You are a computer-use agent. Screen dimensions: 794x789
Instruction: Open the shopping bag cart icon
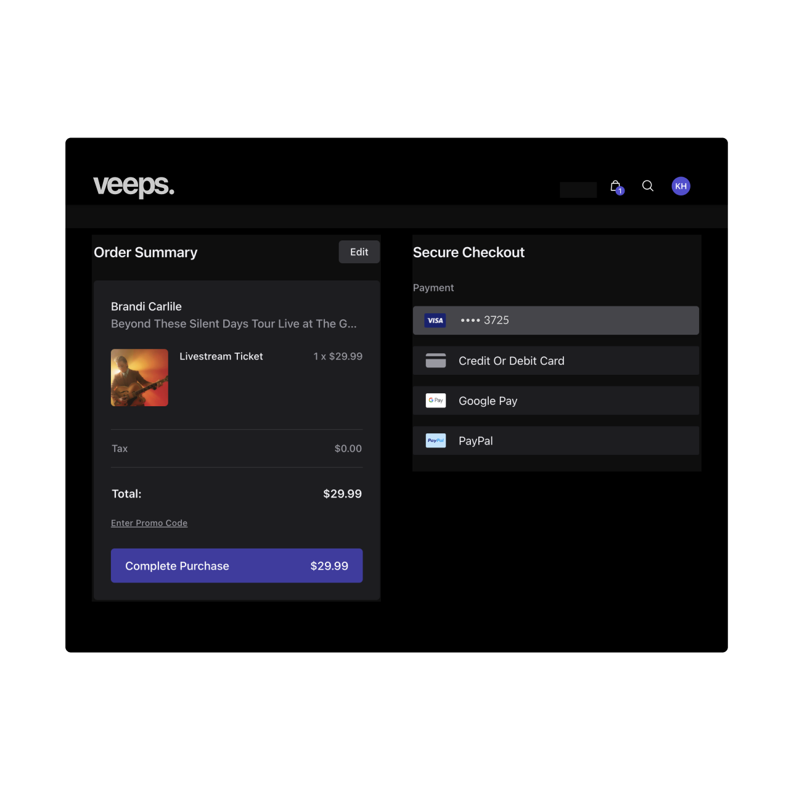click(616, 187)
